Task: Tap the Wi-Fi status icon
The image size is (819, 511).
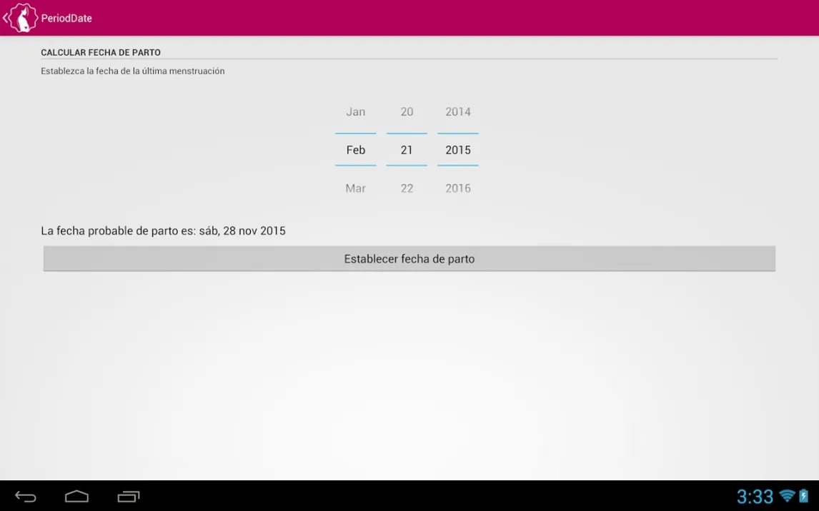Action: point(787,496)
